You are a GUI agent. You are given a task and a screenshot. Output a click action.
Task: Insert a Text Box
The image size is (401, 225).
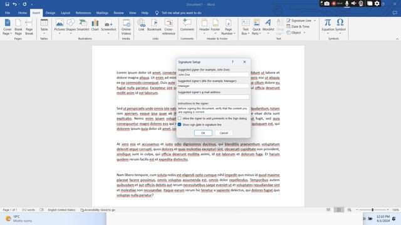tap(246, 27)
